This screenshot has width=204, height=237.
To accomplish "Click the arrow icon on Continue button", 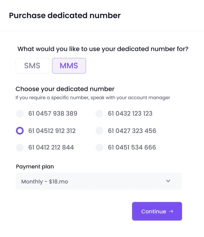I will [171, 211].
